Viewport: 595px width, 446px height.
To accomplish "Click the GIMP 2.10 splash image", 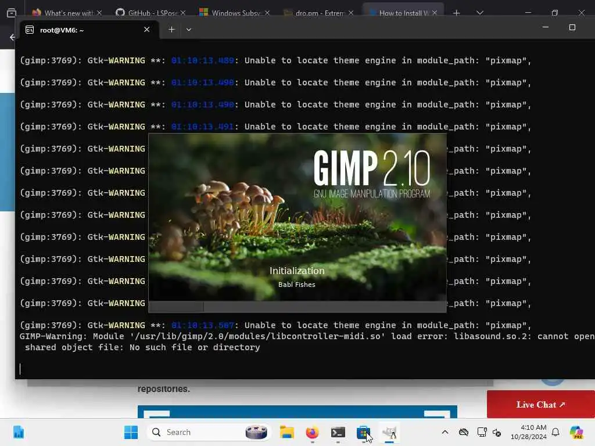I will point(297,217).
